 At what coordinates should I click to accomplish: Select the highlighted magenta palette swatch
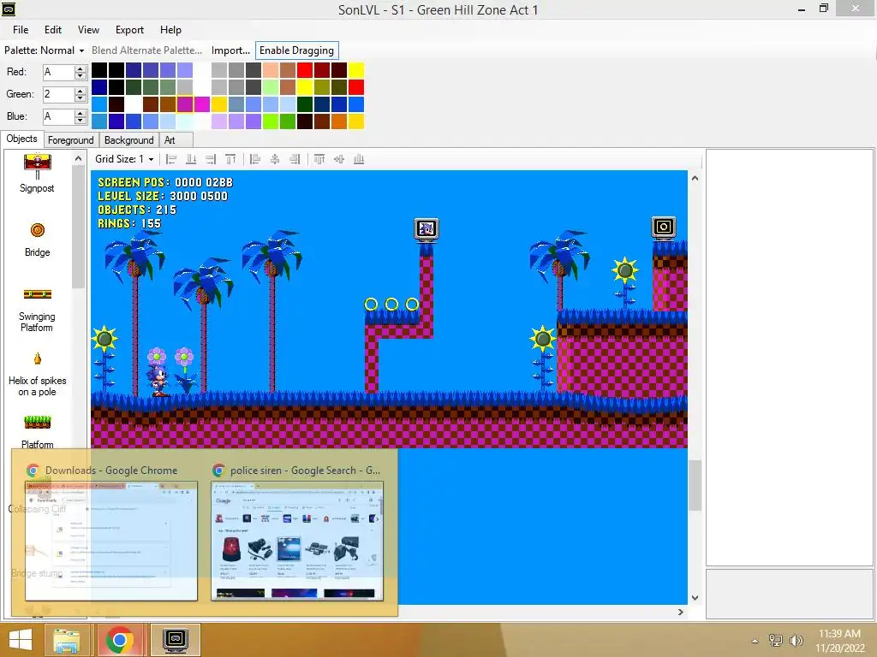(x=185, y=104)
